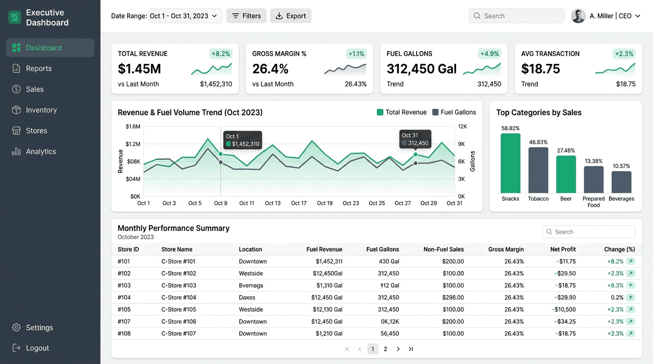Click the Fuel Gallons sparkline chart
The image size is (653, 364).
click(x=482, y=69)
